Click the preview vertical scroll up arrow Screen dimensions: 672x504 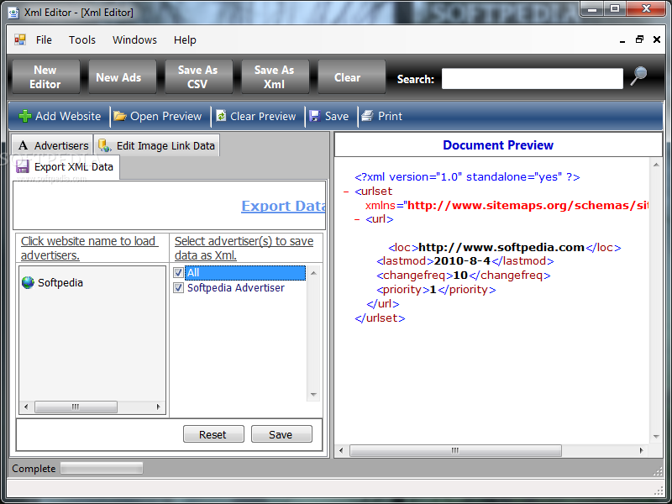click(656, 165)
